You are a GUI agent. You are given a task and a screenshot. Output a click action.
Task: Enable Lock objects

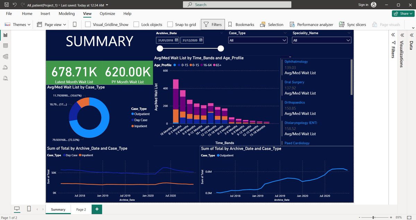coord(137,25)
